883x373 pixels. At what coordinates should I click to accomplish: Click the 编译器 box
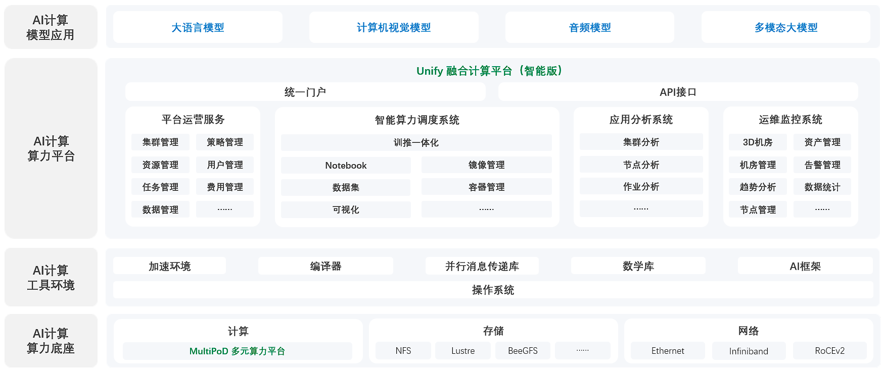pyautogui.click(x=326, y=266)
